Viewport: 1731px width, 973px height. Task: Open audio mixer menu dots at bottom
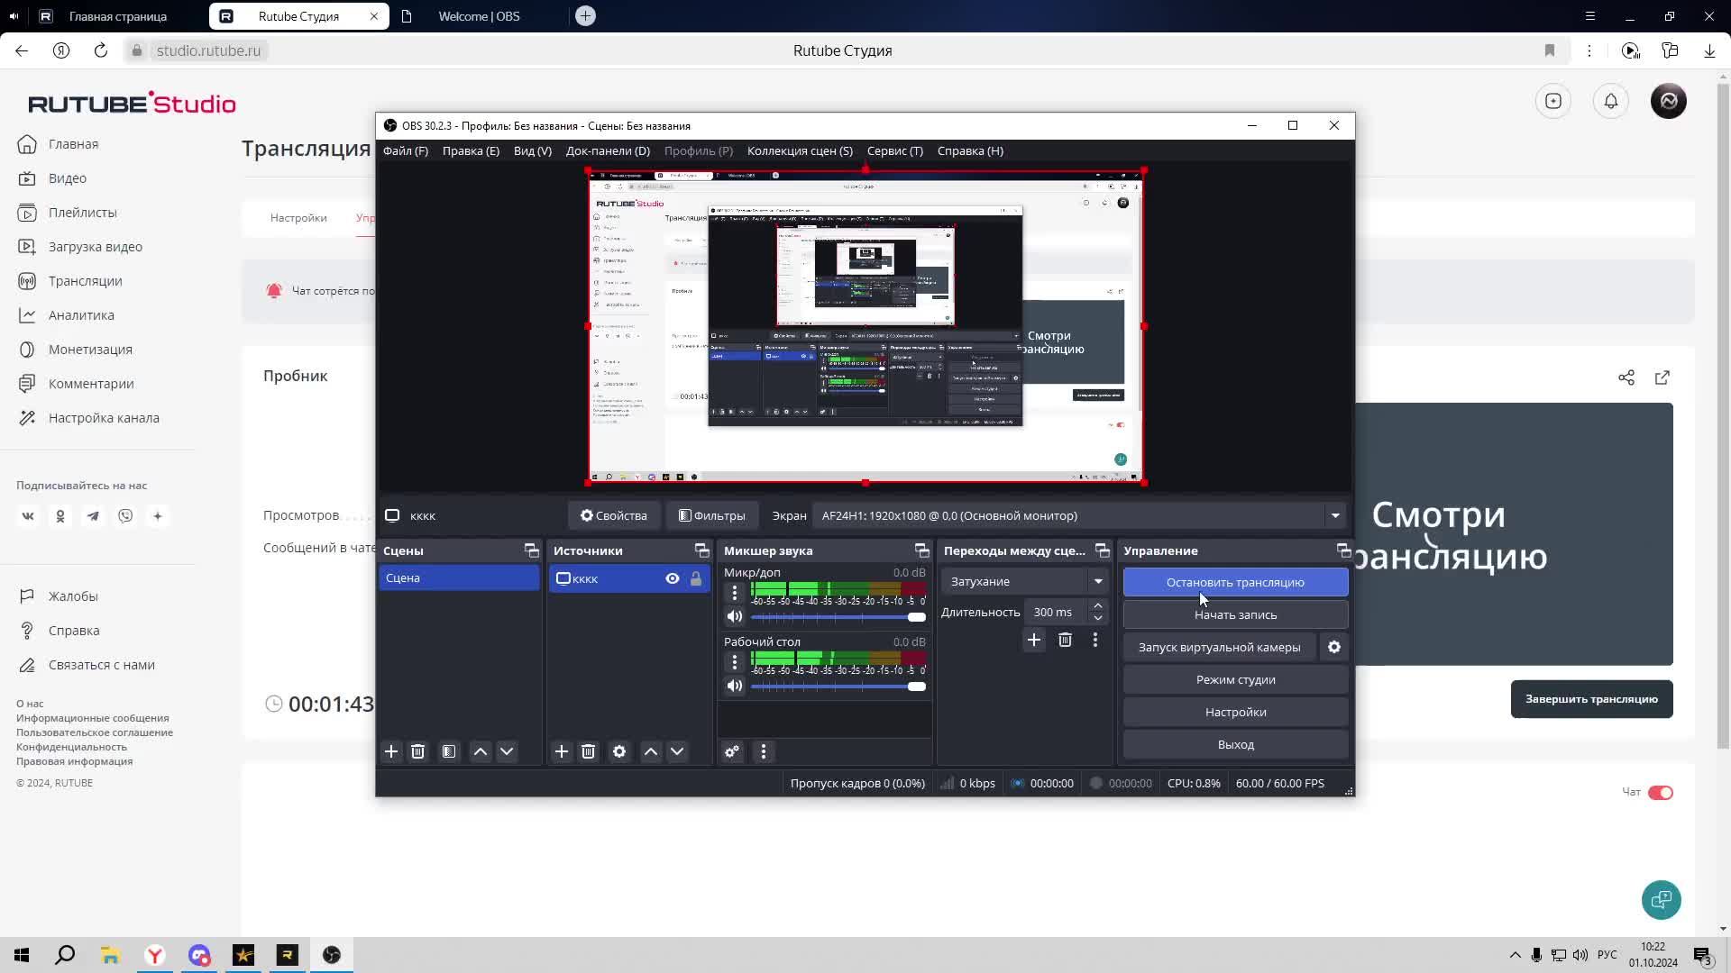(764, 751)
